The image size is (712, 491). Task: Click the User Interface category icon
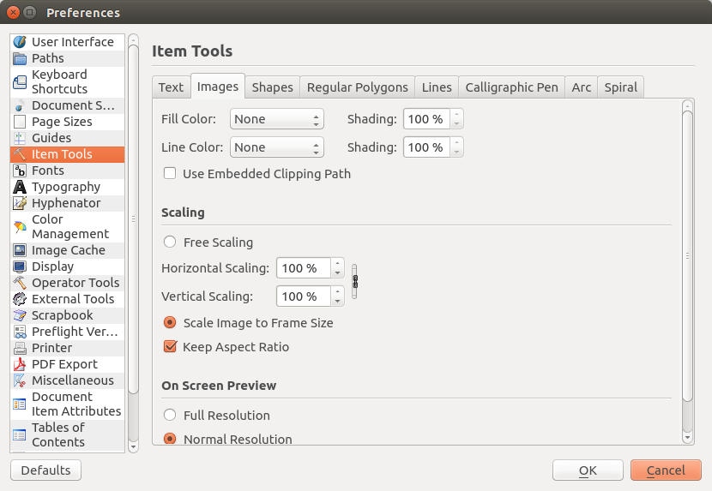[x=20, y=42]
